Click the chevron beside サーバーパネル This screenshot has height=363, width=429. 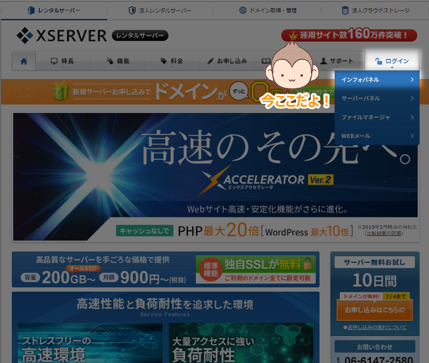point(412,98)
